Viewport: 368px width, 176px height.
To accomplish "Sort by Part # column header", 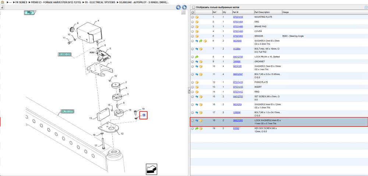I will (x=243, y=12).
